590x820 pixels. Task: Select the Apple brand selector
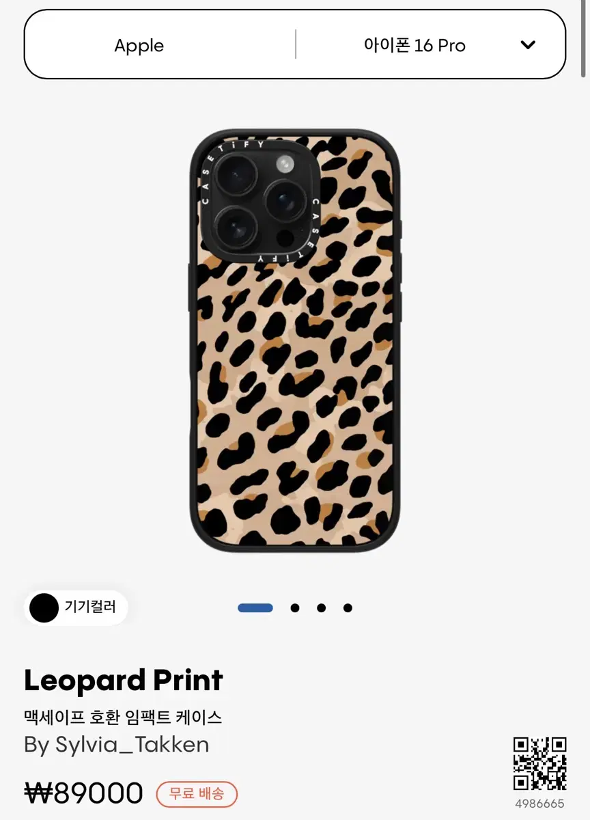[139, 46]
